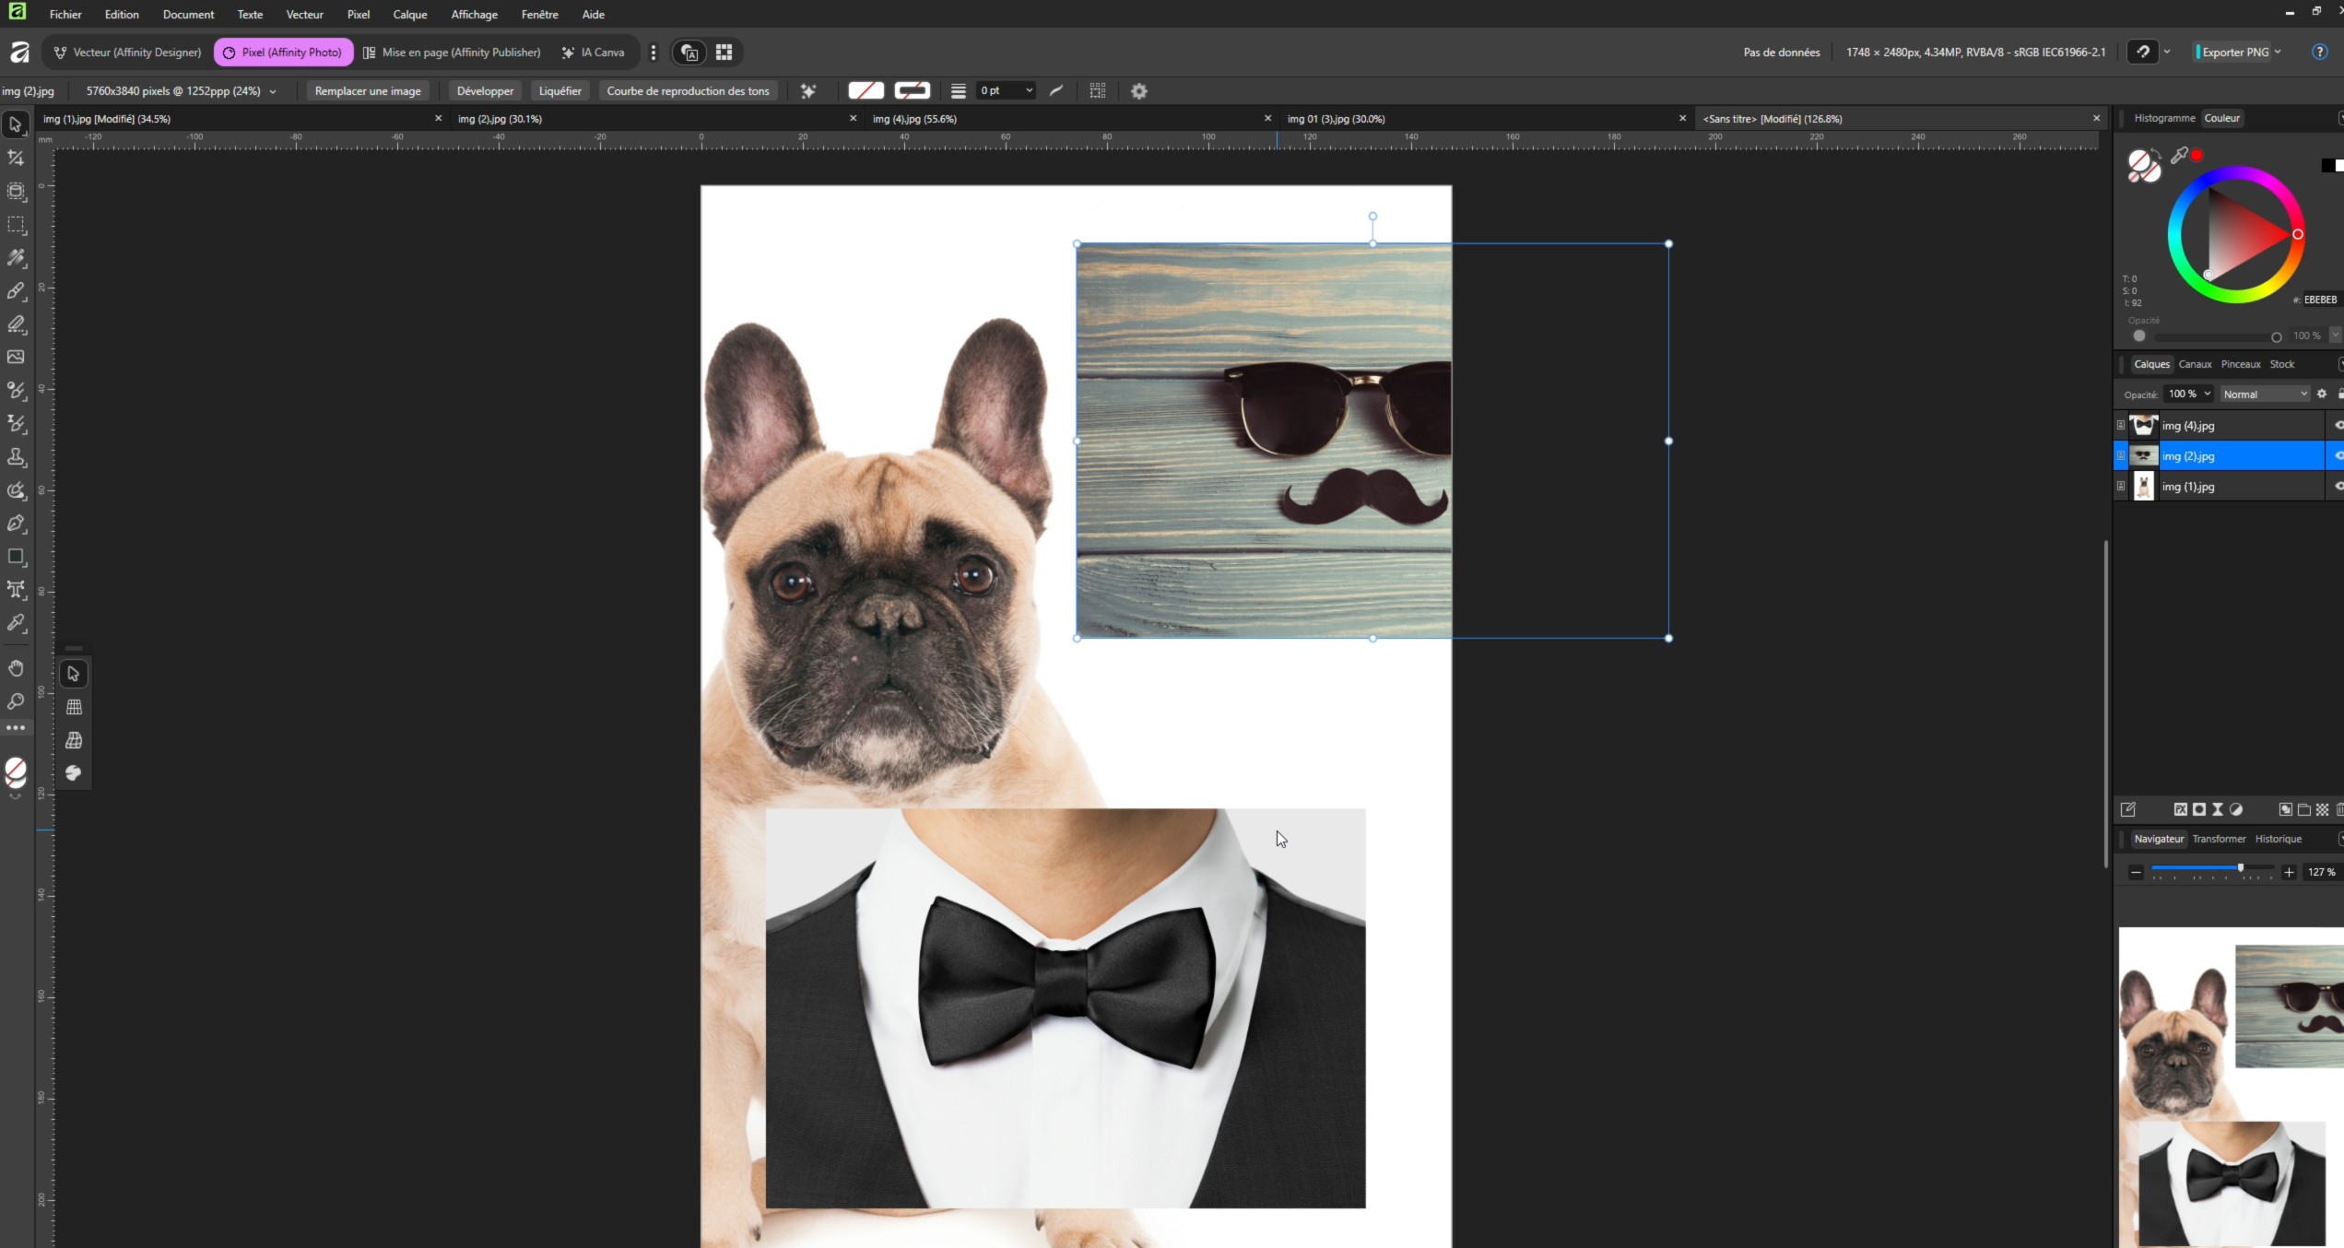Click the Remplacer une image button
2344x1248 pixels.
pos(368,91)
